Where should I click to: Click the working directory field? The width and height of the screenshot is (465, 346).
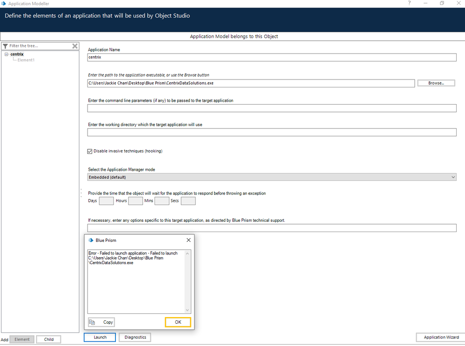point(272,132)
